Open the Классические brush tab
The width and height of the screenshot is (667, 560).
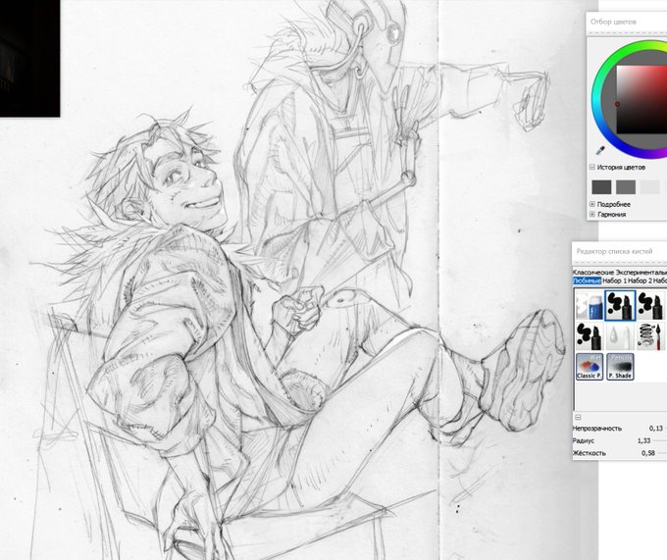point(593,272)
